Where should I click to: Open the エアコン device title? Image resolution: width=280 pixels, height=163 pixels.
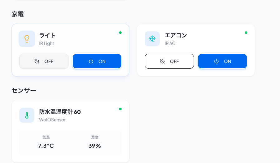tap(176, 35)
